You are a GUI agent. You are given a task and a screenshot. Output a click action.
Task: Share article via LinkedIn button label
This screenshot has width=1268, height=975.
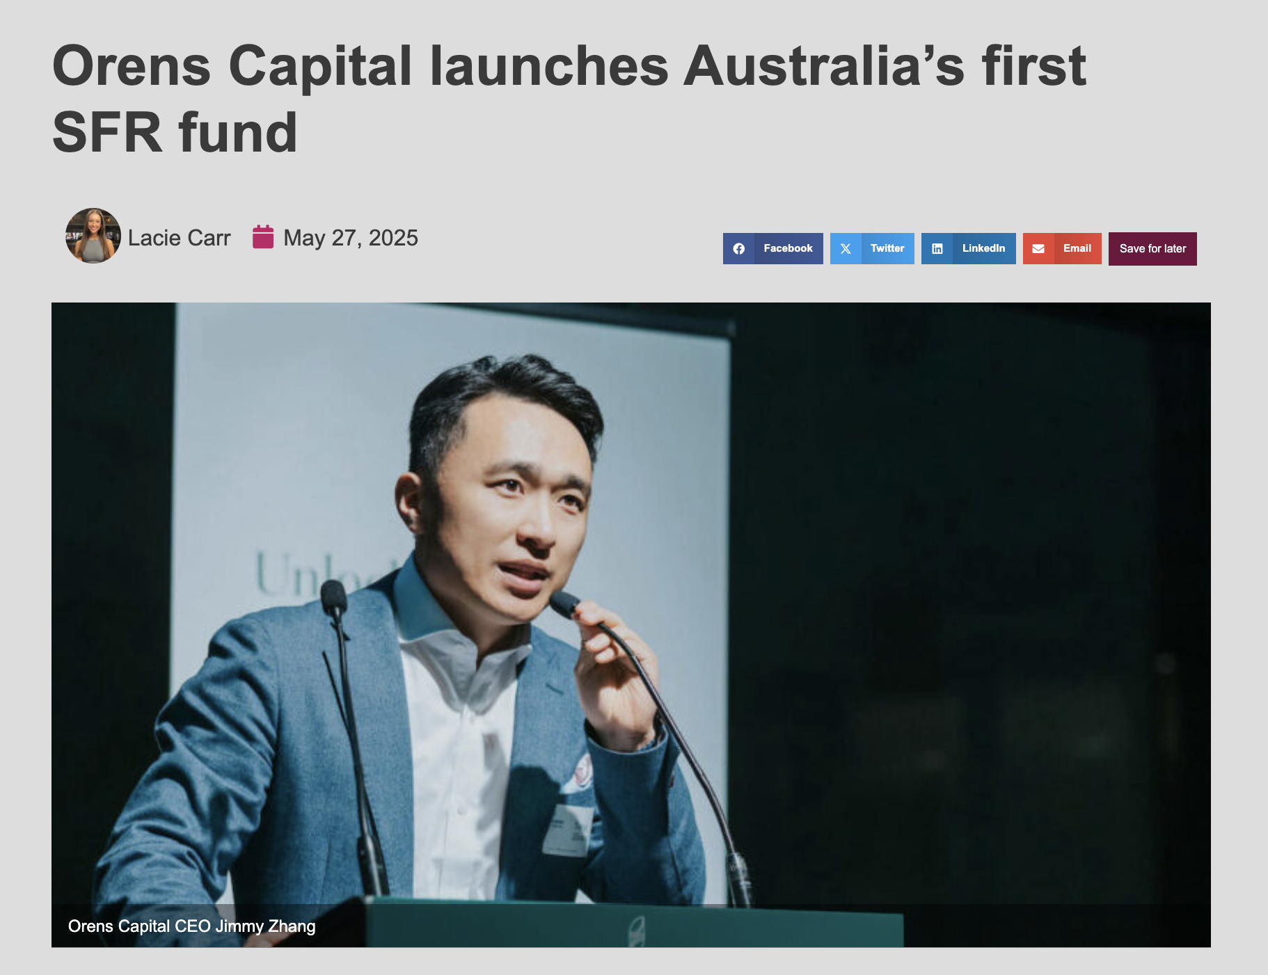click(x=983, y=248)
